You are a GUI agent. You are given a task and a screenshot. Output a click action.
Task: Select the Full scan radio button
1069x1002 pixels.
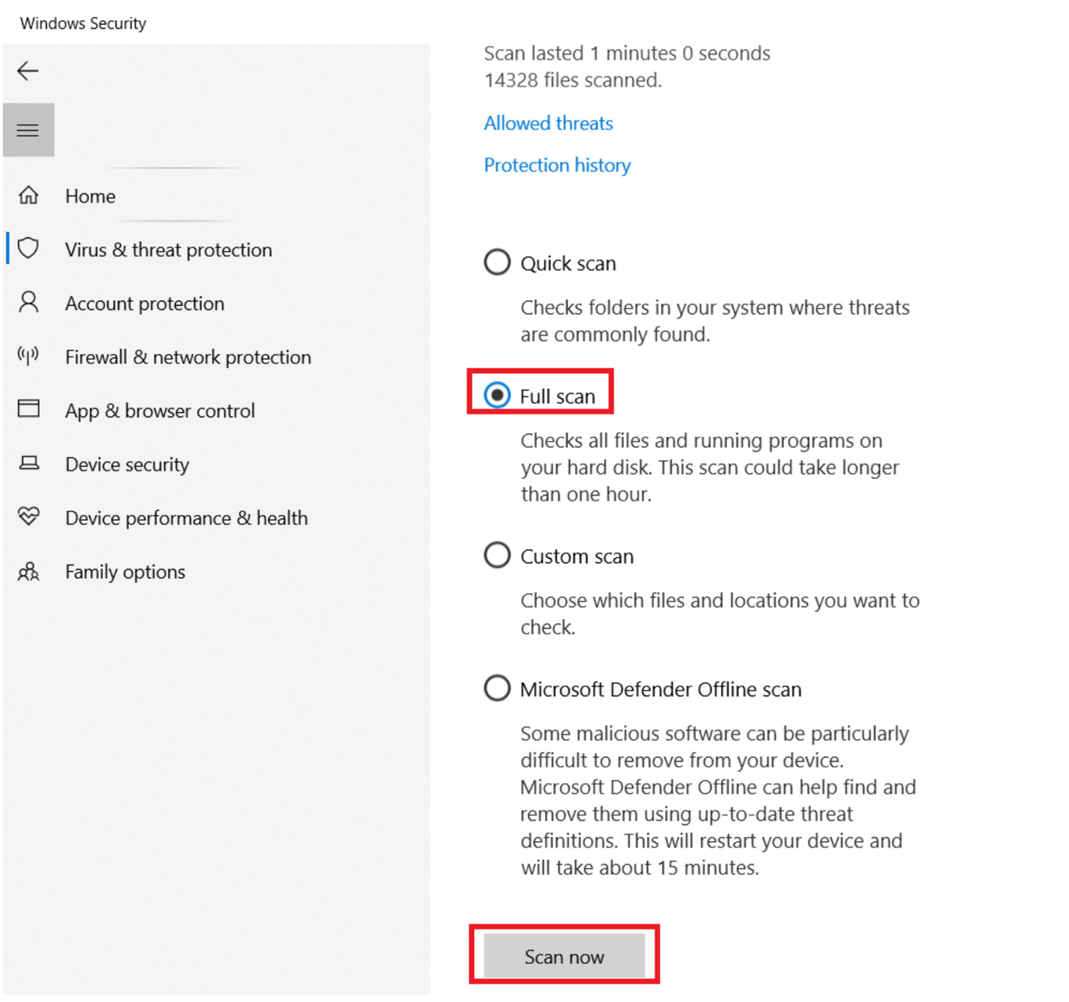(x=497, y=395)
